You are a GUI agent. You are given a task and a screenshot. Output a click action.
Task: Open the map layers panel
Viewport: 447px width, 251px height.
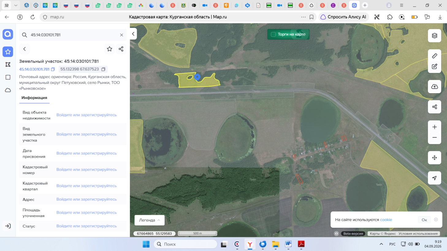434,36
